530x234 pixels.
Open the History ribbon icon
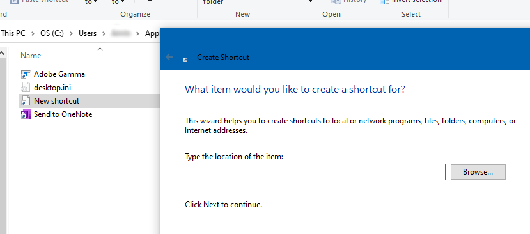pyautogui.click(x=337, y=1)
